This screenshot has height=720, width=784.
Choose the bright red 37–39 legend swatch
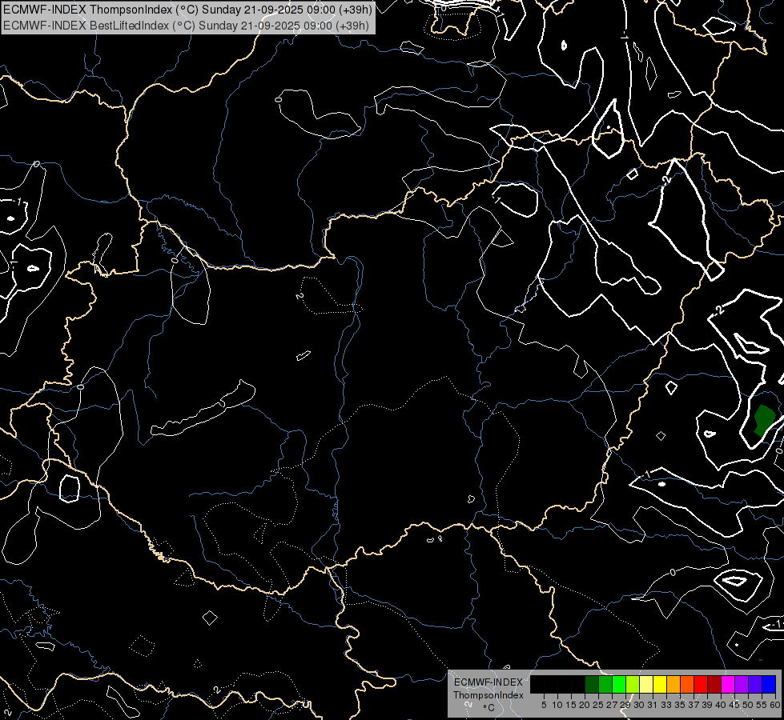[701, 684]
